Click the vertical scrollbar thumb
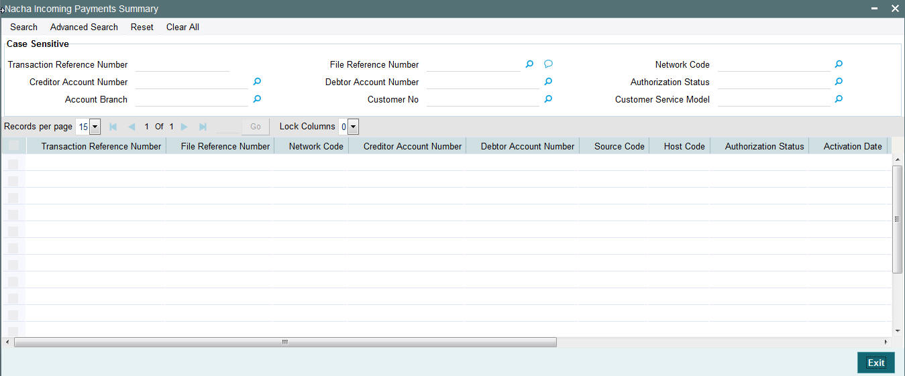This screenshot has height=376, width=905. click(898, 219)
